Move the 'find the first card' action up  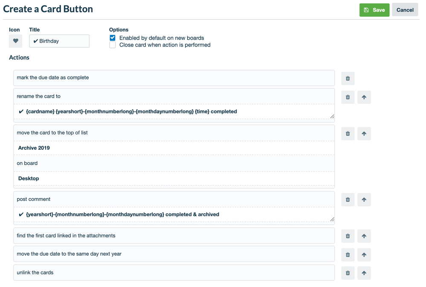(x=364, y=236)
